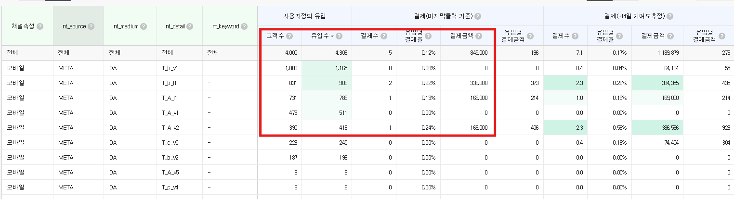Click the nt_keyword help icon

pyautogui.click(x=244, y=26)
